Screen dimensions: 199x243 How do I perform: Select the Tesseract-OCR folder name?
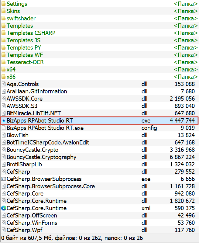click(25, 62)
